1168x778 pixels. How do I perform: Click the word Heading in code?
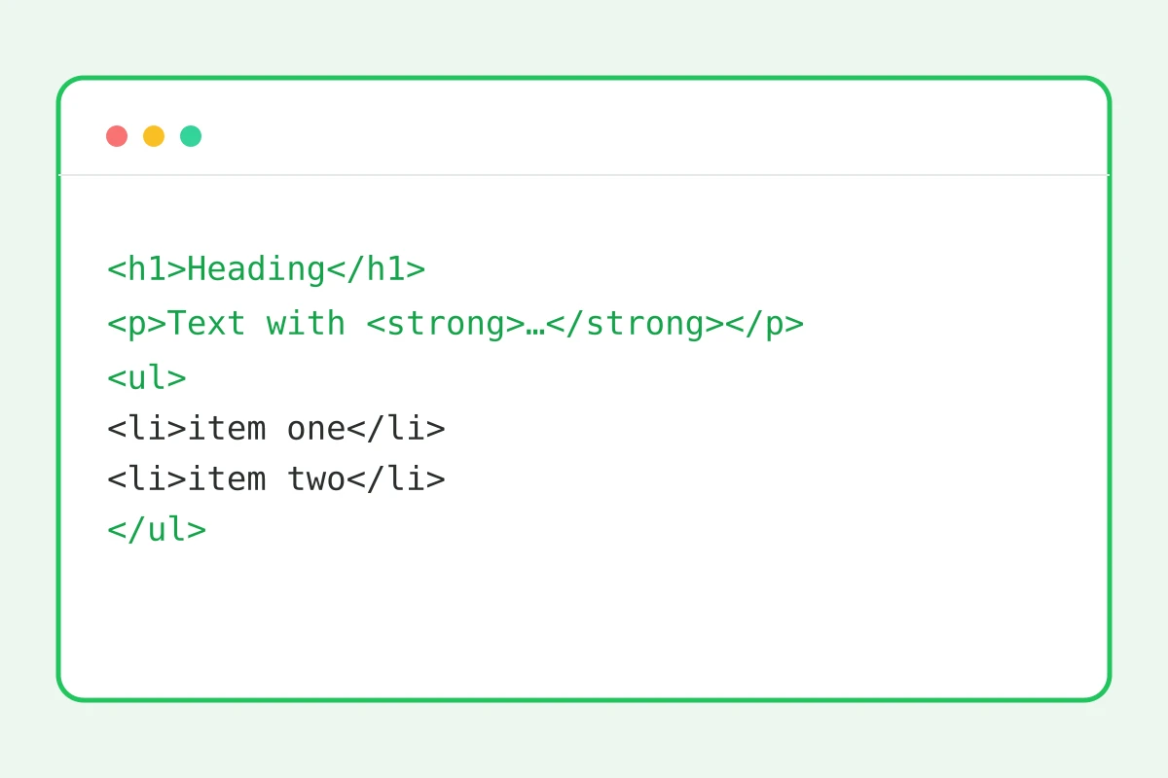pos(256,269)
